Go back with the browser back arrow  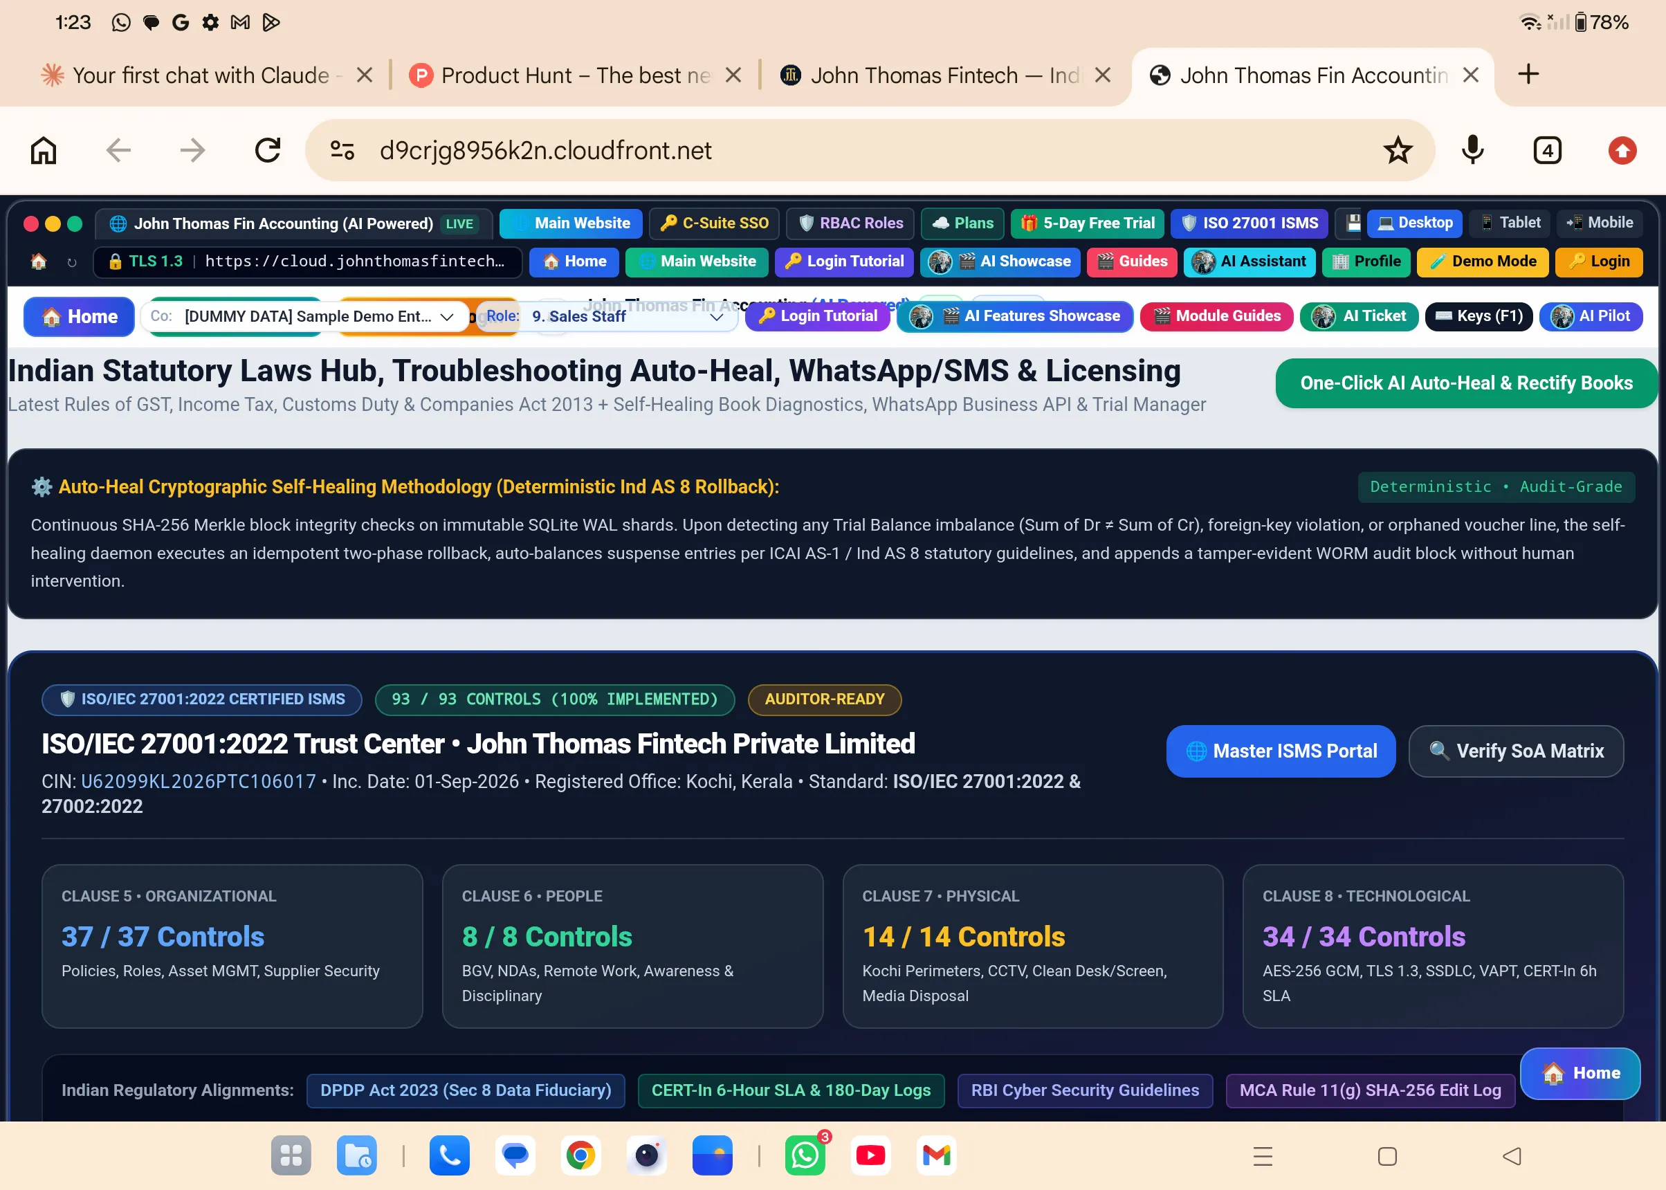118,151
